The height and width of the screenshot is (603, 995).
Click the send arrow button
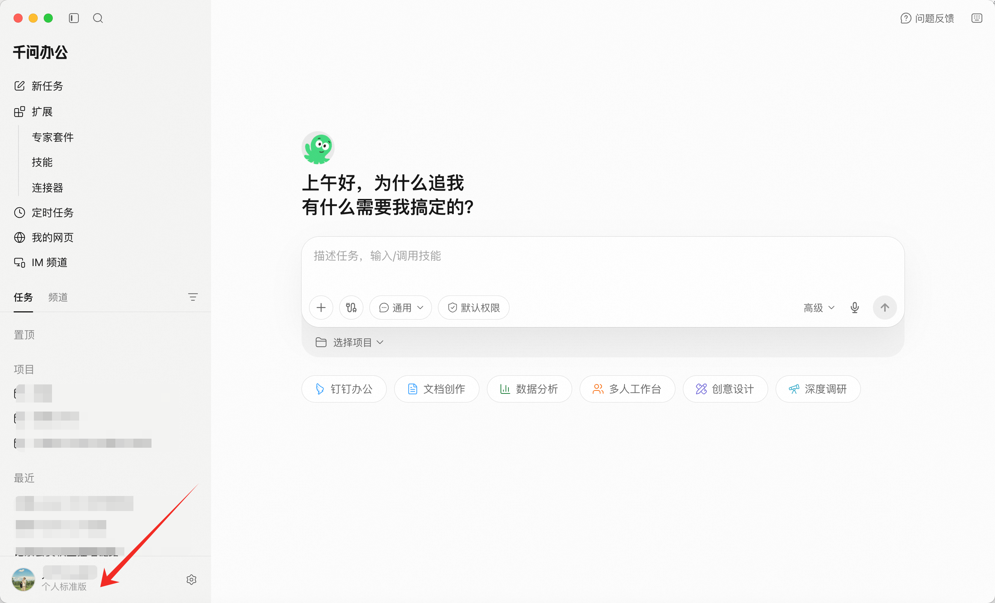click(x=885, y=308)
